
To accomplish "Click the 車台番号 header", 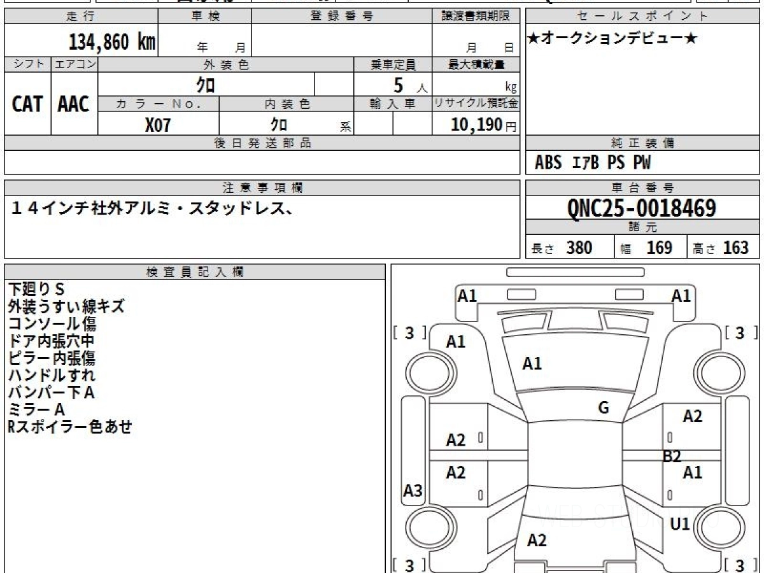I will (643, 188).
